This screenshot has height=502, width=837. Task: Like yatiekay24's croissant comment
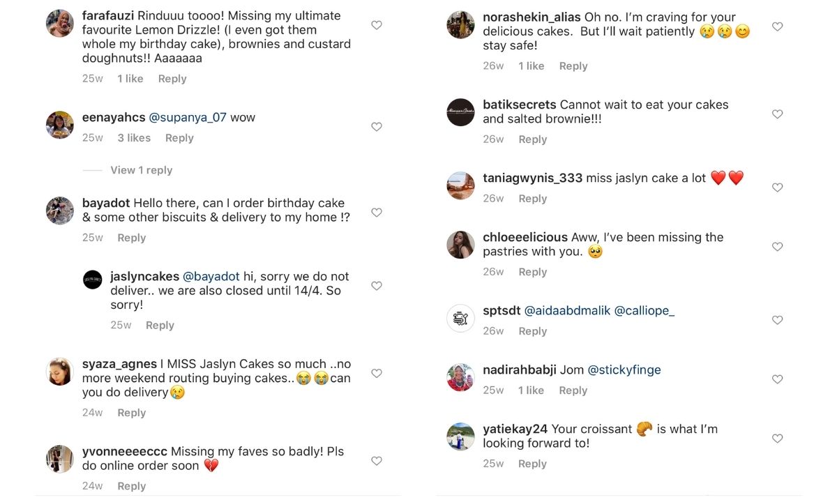[x=777, y=439]
